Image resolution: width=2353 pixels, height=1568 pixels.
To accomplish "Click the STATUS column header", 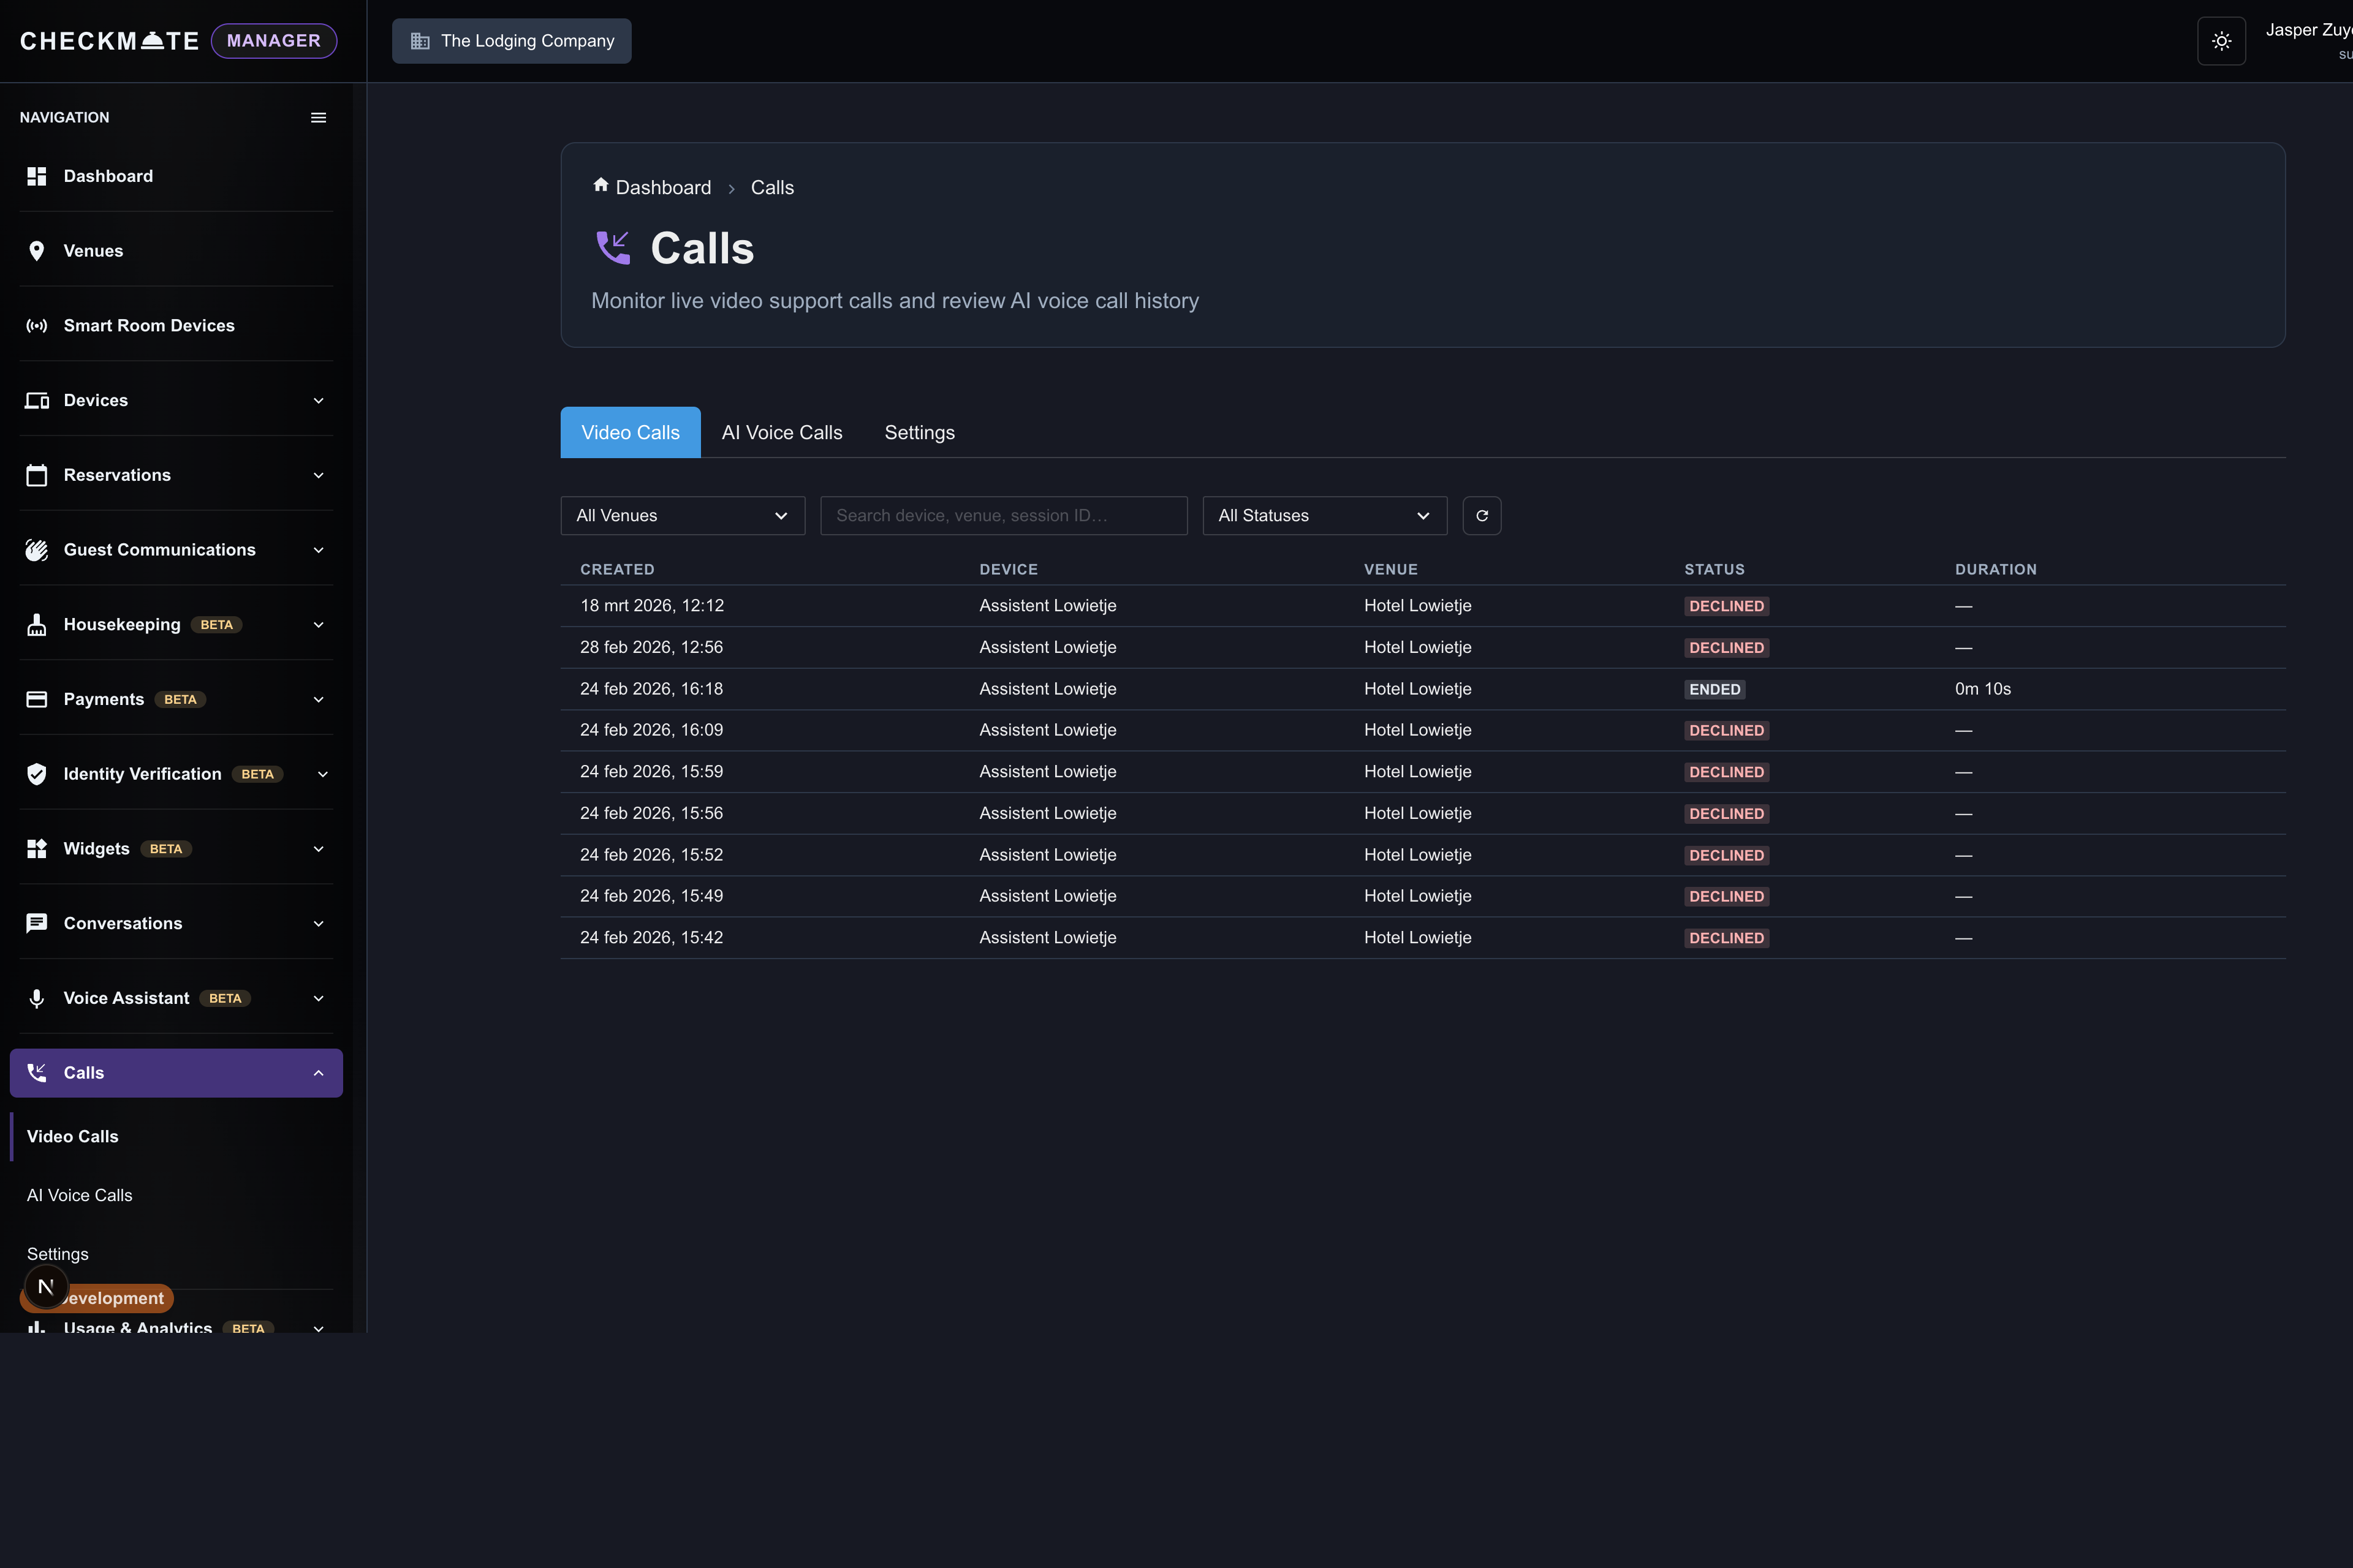I will pos(1714,569).
